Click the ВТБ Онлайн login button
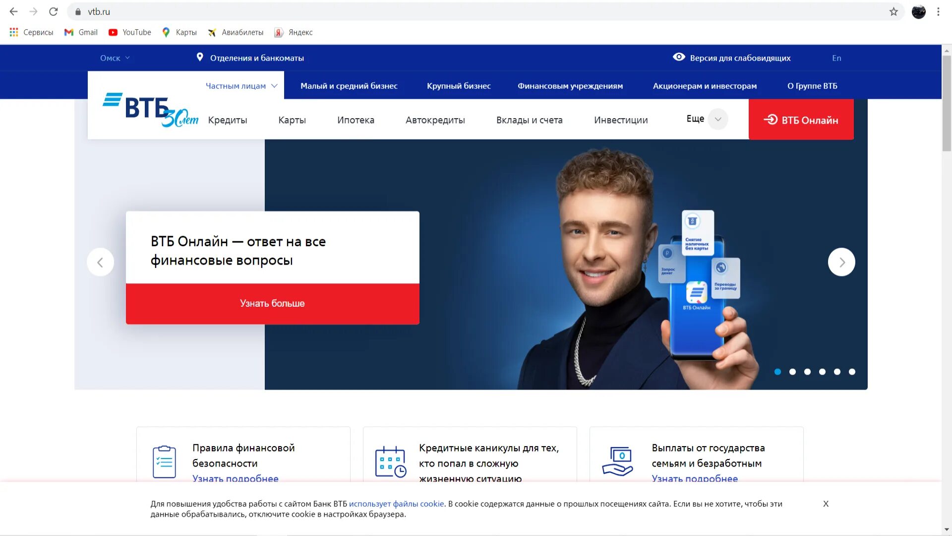This screenshot has width=952, height=536. pos(801,119)
